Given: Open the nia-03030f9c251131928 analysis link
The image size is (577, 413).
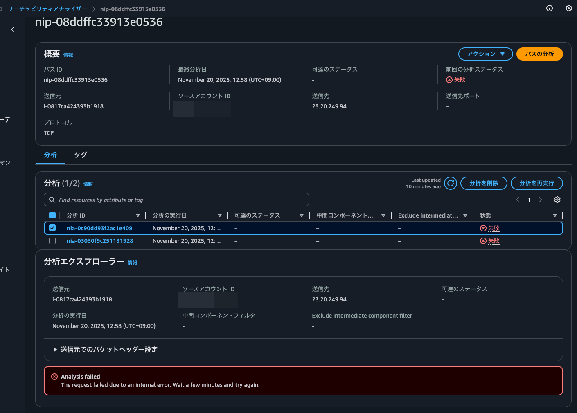Looking at the screenshot, I should pos(100,241).
